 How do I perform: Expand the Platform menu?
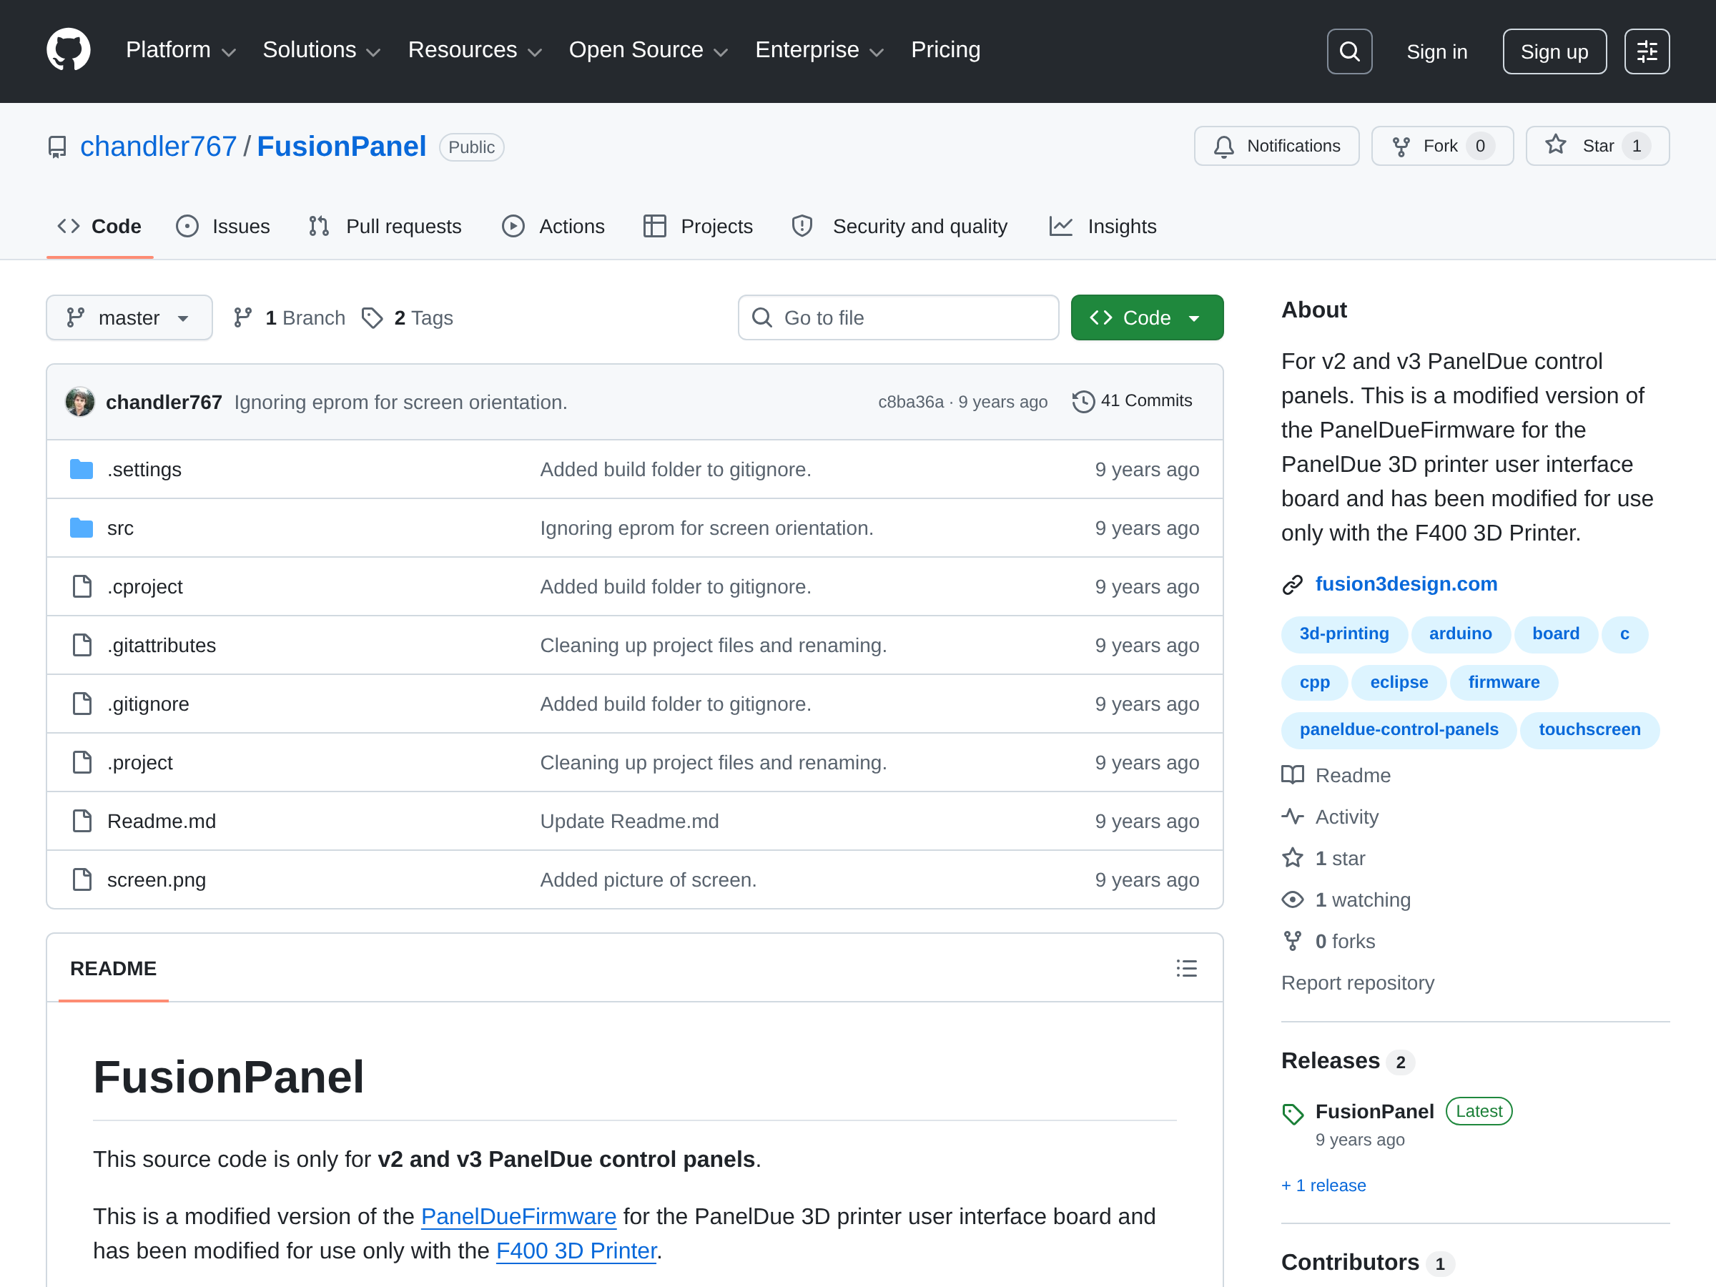pyautogui.click(x=181, y=51)
